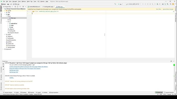Open the Logcat tool window
The width and height of the screenshot is (177, 99).
pyautogui.click(x=38, y=92)
